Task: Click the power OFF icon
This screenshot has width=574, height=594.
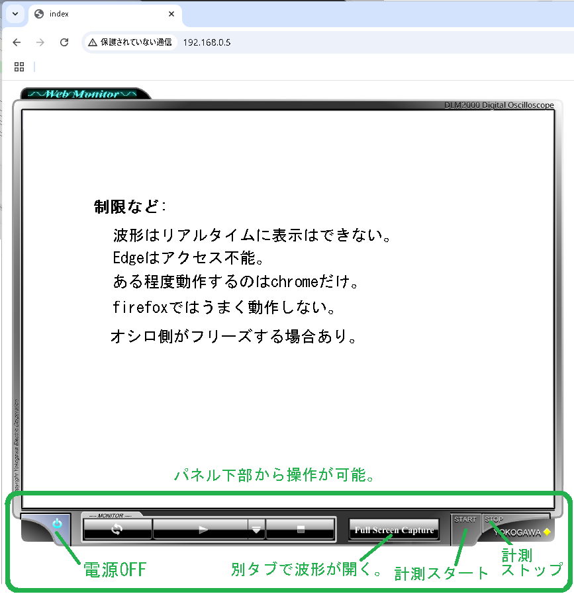Action: [x=57, y=523]
